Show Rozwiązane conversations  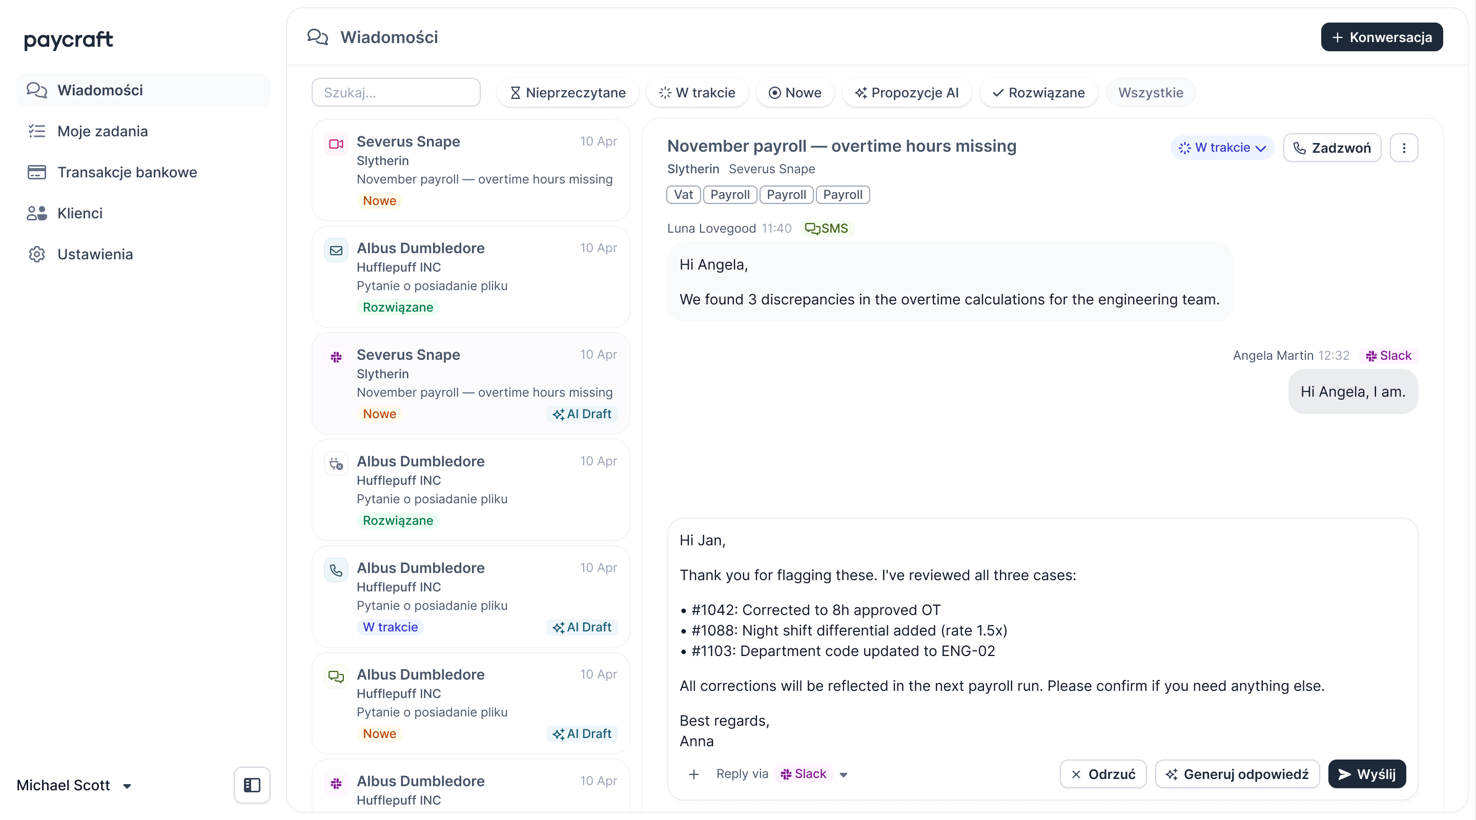pos(1039,92)
